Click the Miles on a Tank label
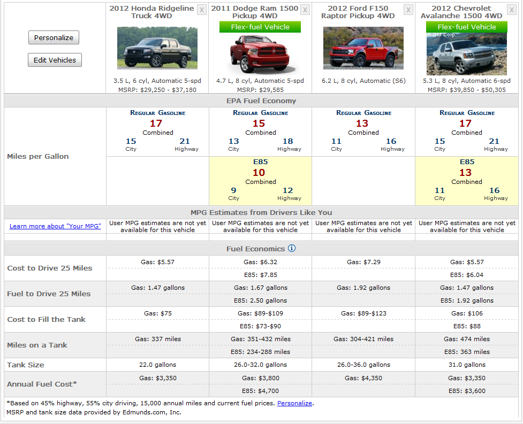 [37, 345]
